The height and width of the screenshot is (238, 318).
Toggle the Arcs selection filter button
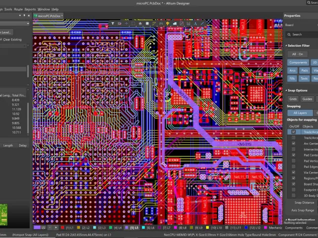coord(292,71)
